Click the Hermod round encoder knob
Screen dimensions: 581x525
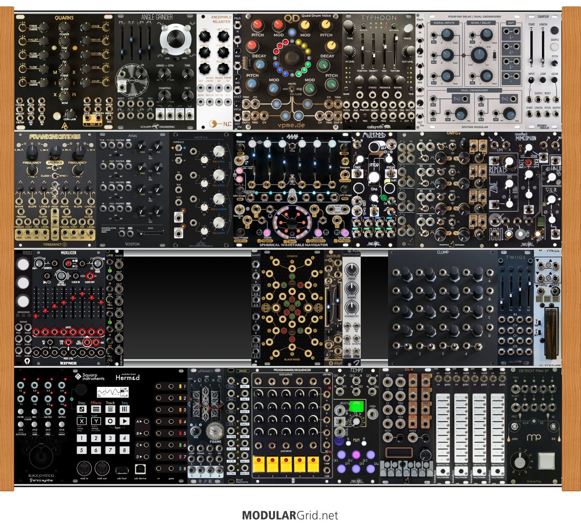(x=81, y=390)
